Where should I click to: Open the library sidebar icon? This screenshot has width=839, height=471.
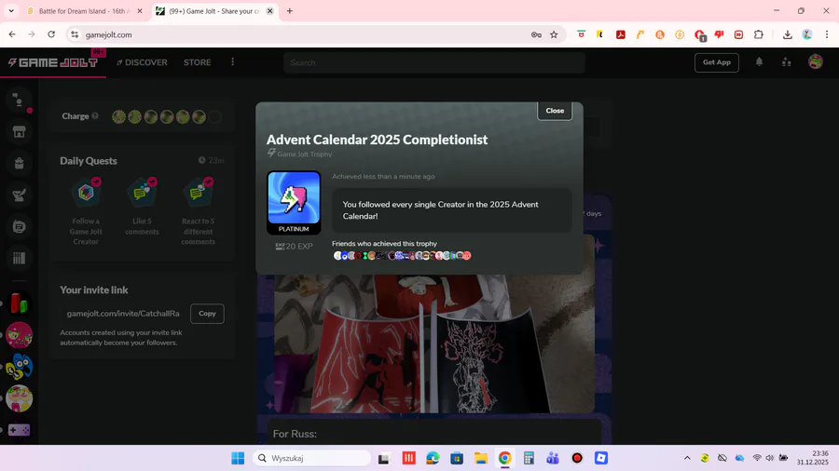20,259
